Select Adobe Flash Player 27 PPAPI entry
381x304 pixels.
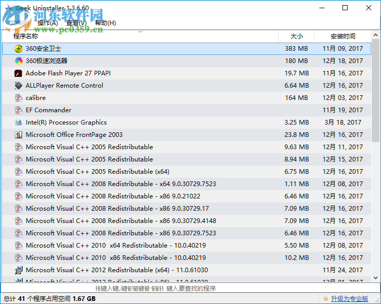(68, 73)
